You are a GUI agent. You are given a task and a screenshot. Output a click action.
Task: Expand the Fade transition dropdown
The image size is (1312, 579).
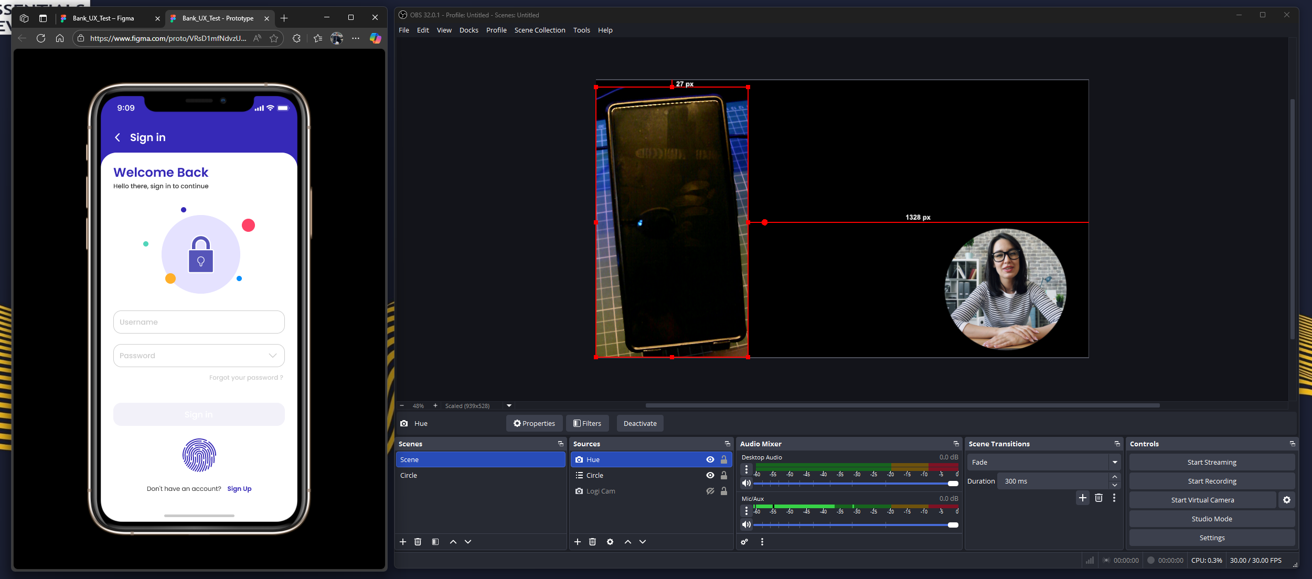pyautogui.click(x=1115, y=462)
